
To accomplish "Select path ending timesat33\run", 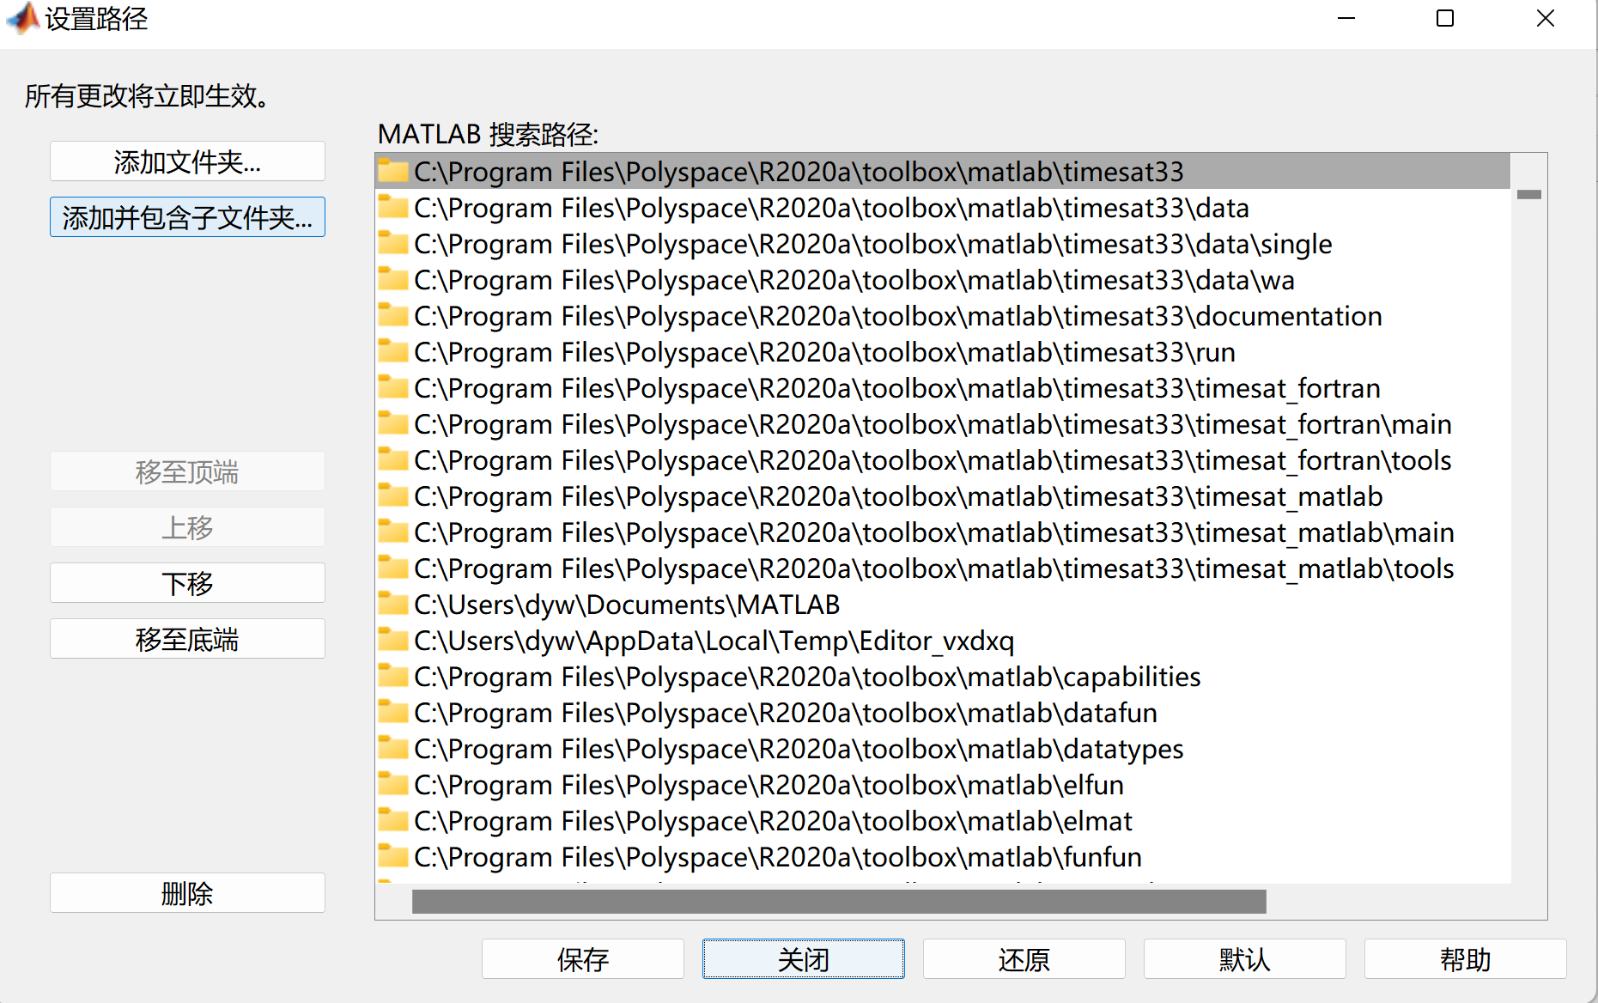I will (824, 352).
